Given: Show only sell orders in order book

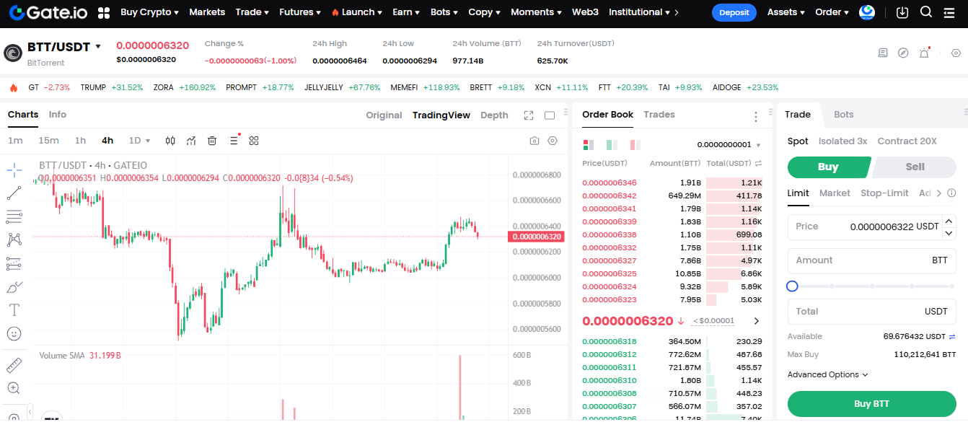Looking at the screenshot, I should (x=635, y=144).
